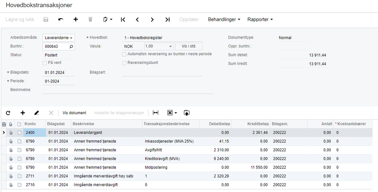Toggle the På vent checkbox

(x=45, y=63)
